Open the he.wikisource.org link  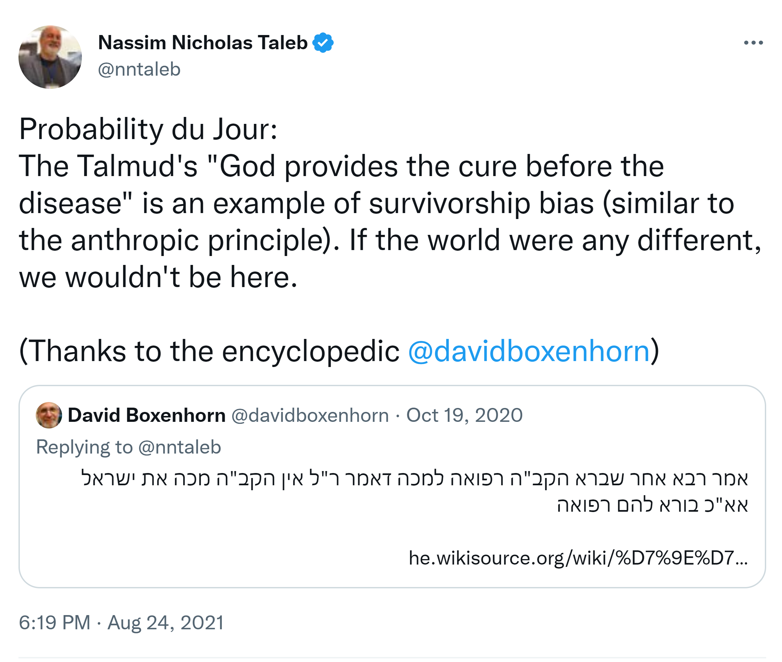[578, 558]
